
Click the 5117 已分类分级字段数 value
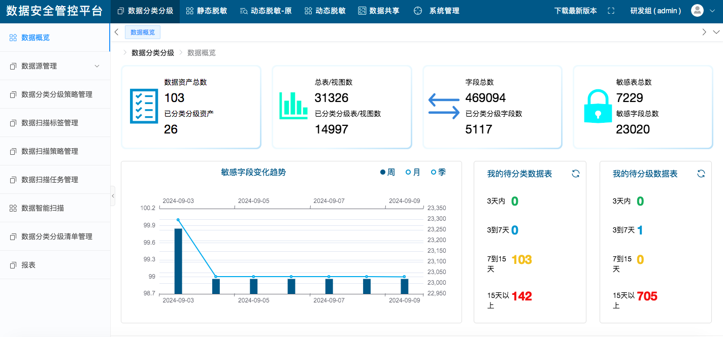(479, 129)
